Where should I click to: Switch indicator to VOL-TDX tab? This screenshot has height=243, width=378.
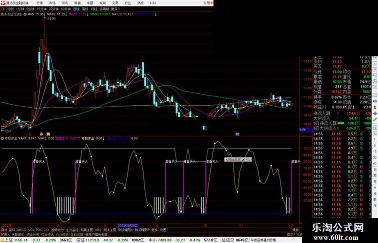click(x=35, y=230)
